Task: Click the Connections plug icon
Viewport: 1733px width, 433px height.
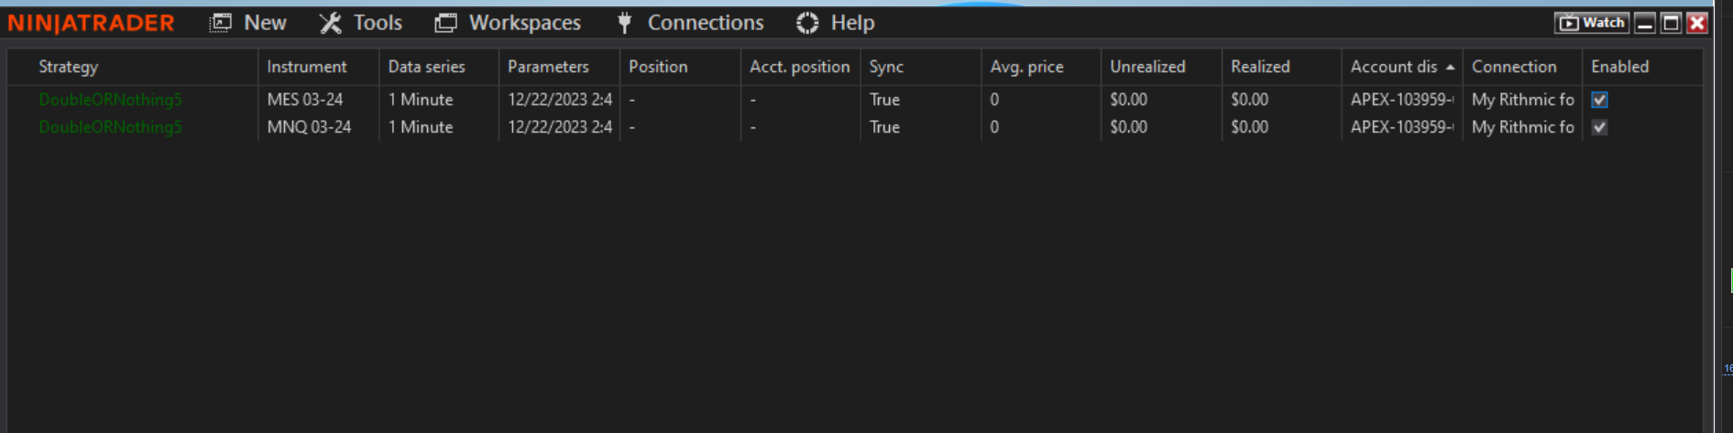Action: (624, 23)
